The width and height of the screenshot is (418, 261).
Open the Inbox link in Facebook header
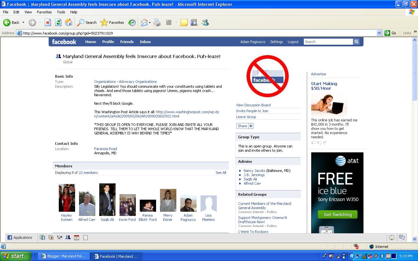(145, 42)
